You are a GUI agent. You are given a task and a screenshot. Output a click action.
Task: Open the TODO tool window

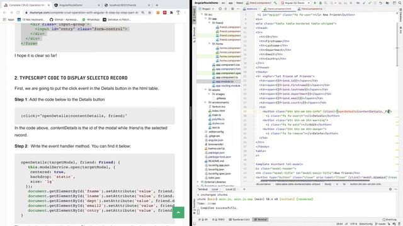coord(219,220)
